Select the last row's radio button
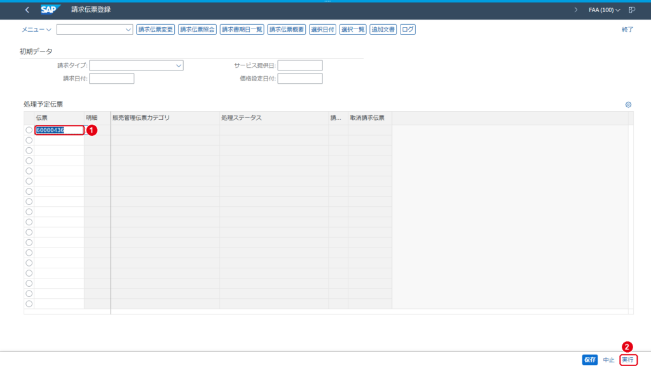The height and width of the screenshot is (368, 651). tap(29, 304)
